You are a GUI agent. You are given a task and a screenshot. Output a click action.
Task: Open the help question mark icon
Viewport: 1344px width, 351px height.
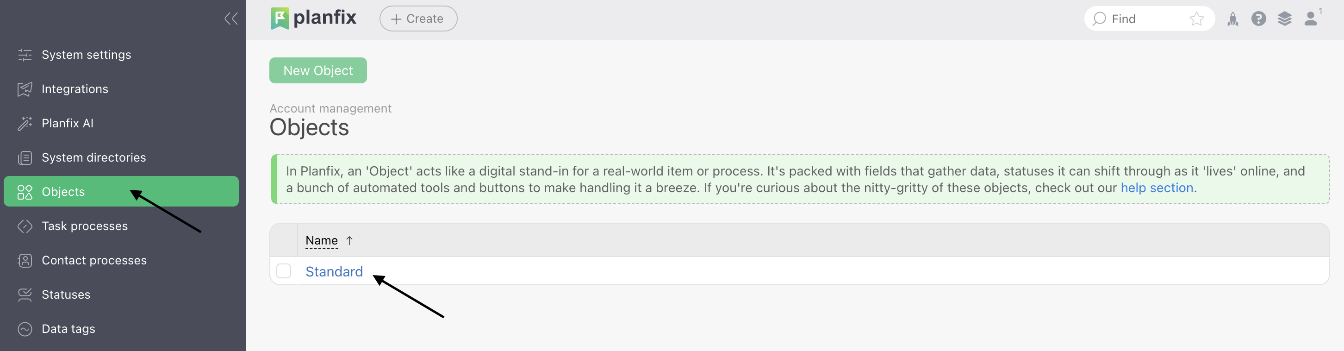[1258, 19]
